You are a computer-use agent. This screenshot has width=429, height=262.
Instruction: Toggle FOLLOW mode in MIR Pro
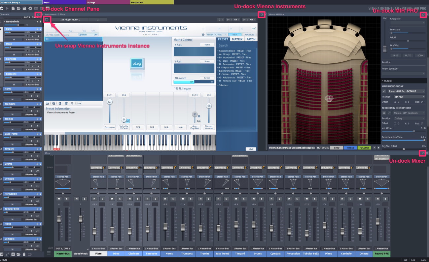click(x=364, y=147)
